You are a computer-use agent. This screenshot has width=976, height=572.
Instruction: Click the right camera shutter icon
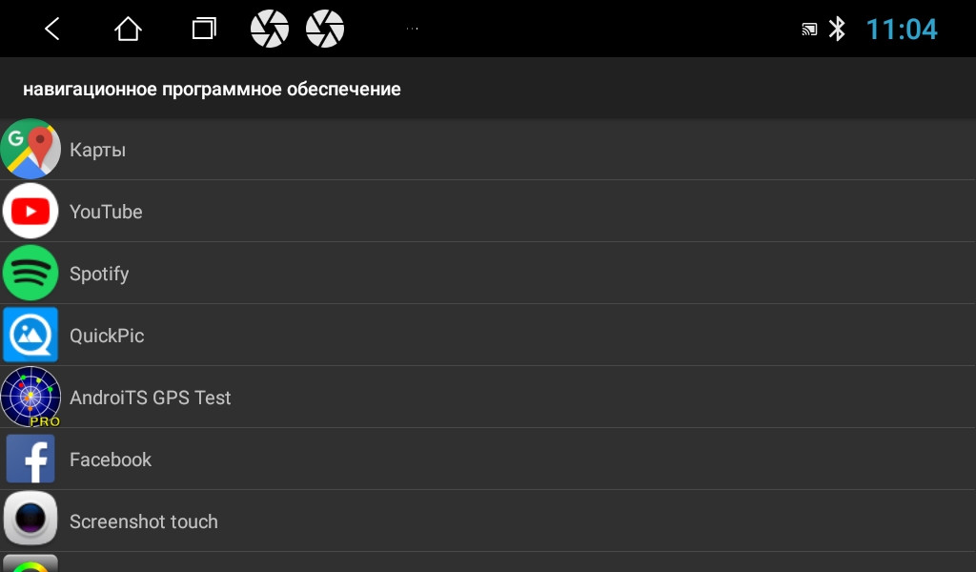[325, 30]
